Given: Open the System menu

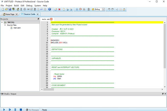Looking at the screenshot, I should click(x=38, y=6).
